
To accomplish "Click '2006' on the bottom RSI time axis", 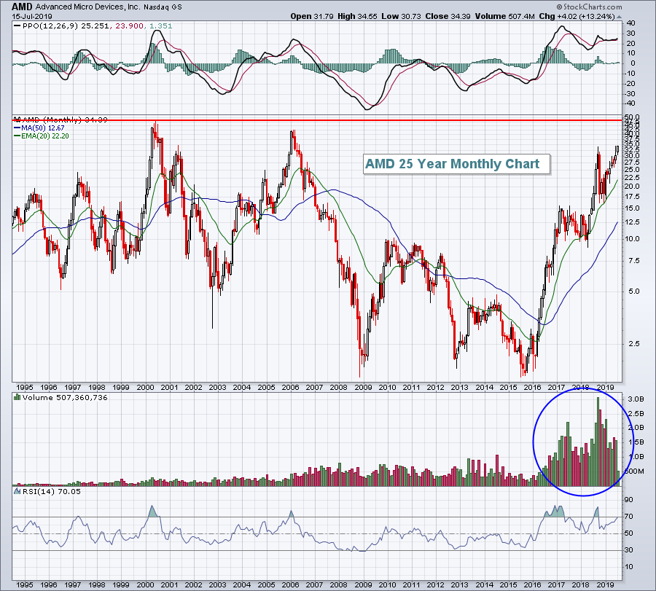I will coord(290,584).
